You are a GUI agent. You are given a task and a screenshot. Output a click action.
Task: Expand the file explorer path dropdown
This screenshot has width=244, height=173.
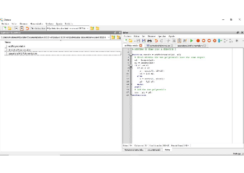(x=108, y=37)
